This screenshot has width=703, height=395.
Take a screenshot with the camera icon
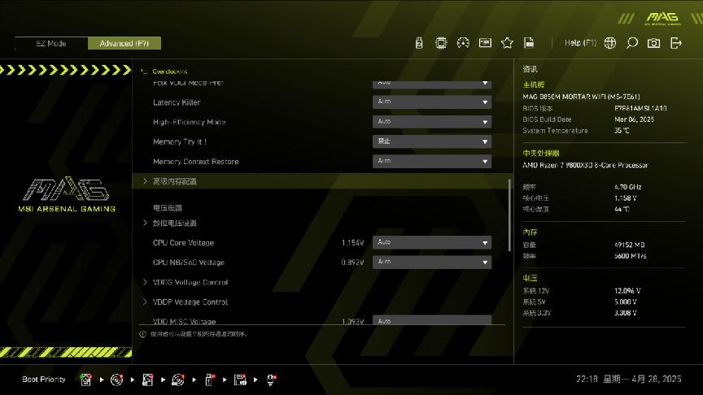(x=653, y=43)
